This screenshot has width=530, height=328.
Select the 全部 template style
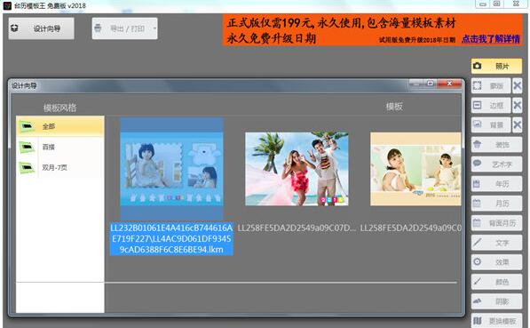pos(60,126)
